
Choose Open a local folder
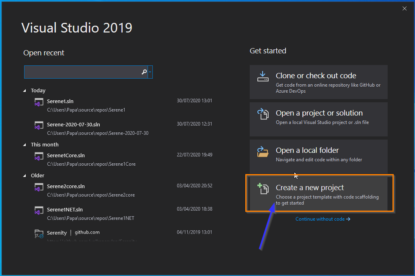click(x=318, y=156)
